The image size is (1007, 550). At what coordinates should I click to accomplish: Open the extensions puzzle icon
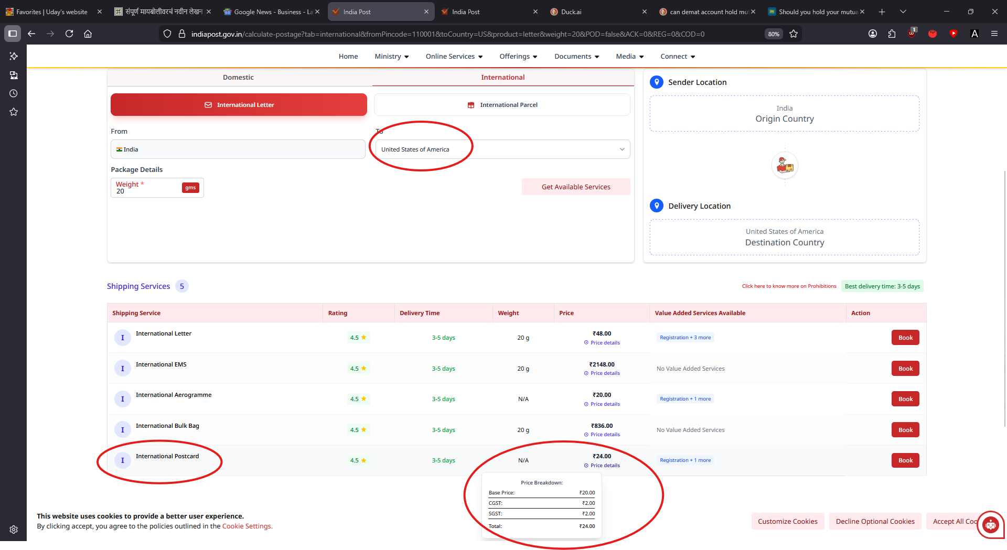892,34
